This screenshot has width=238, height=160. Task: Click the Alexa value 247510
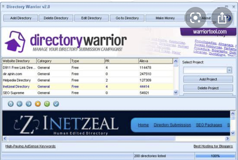(x=145, y=74)
